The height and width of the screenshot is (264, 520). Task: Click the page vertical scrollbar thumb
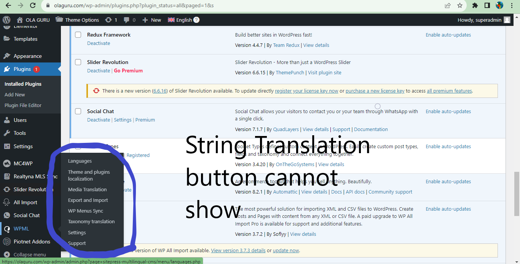pos(517,194)
